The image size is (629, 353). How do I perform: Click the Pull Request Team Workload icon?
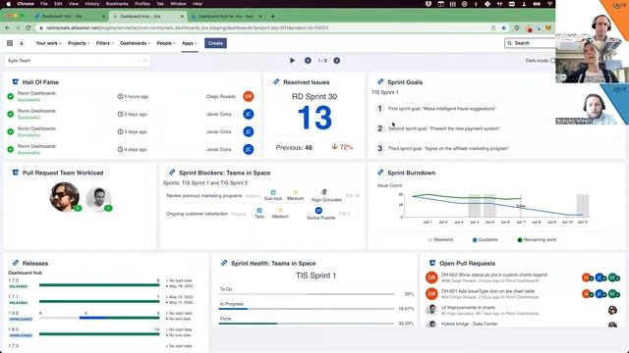(x=16, y=173)
